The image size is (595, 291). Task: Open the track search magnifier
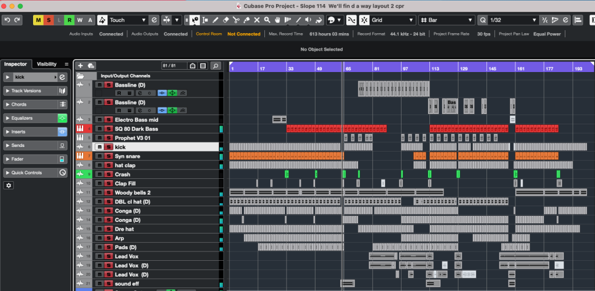pyautogui.click(x=216, y=66)
